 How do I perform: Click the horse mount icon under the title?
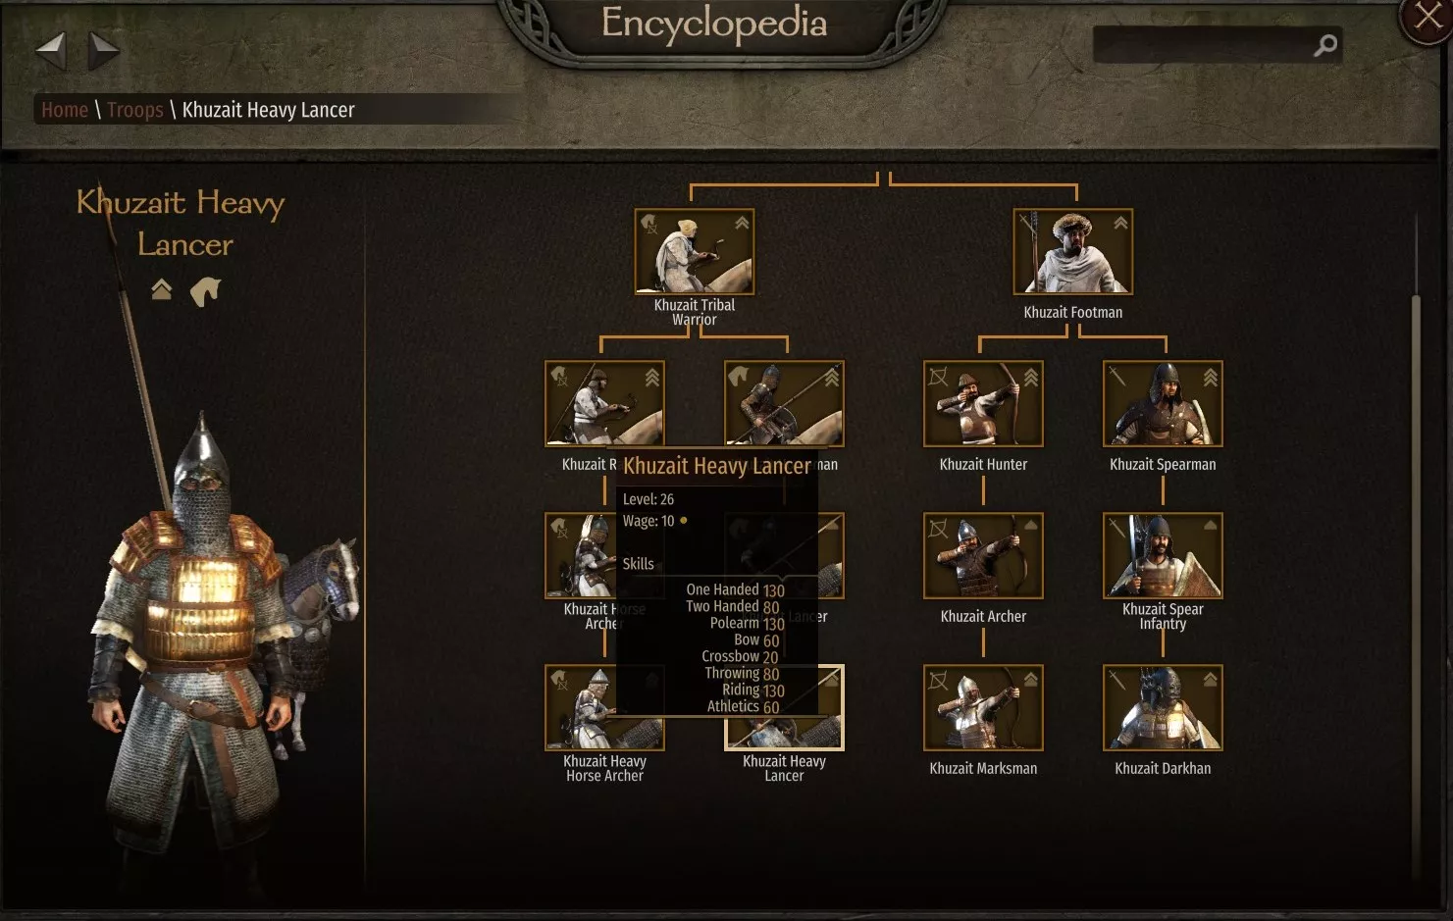point(205,291)
